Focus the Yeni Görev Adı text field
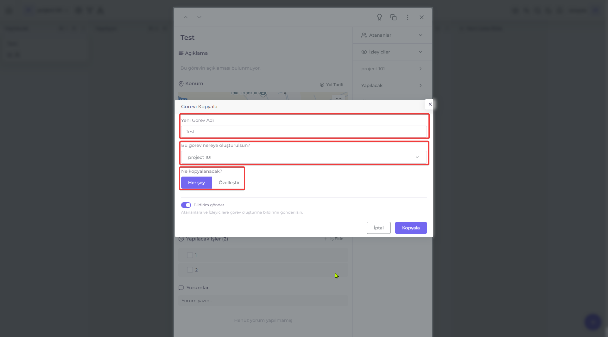 click(304, 132)
